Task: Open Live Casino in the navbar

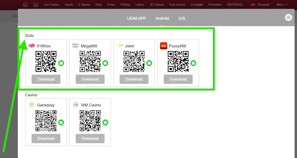Action: click(x=51, y=4)
